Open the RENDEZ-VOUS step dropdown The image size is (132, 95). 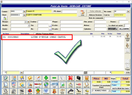pos(109,91)
